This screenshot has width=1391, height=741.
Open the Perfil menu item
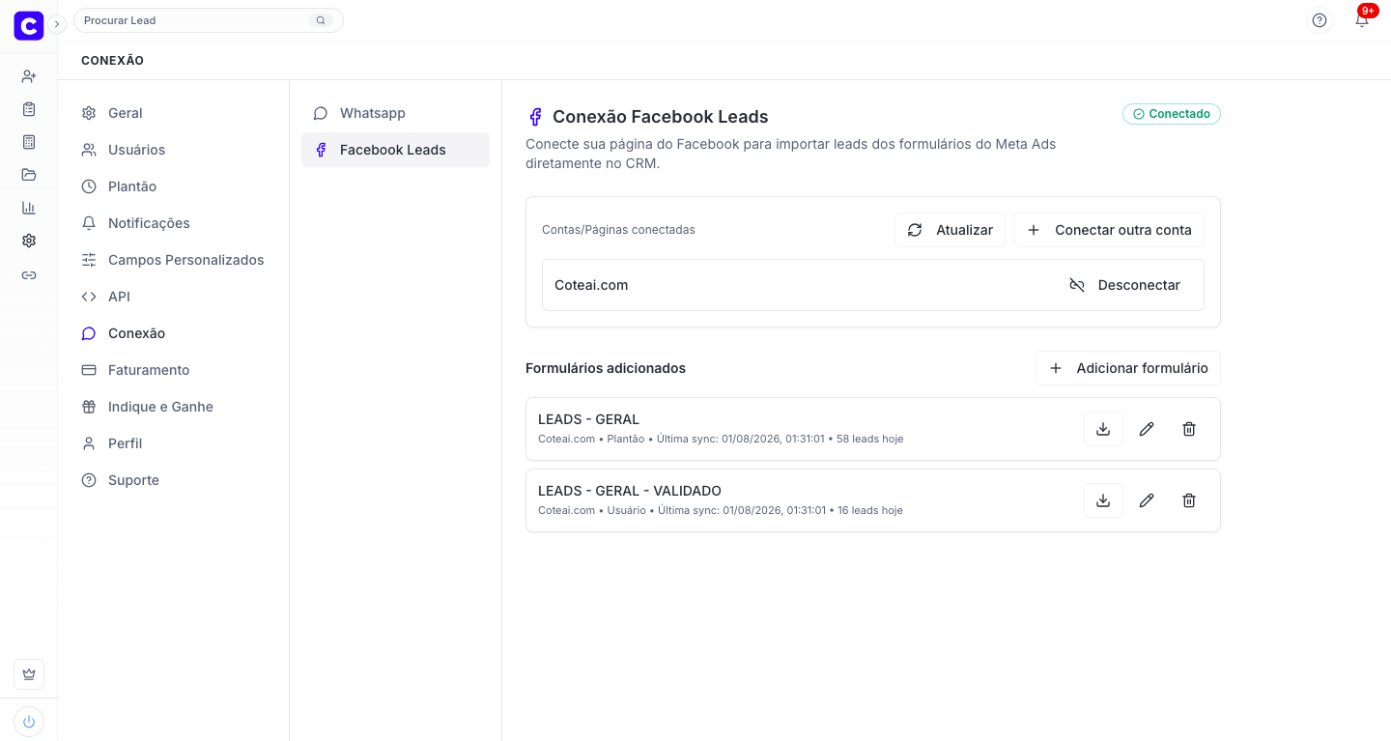[x=174, y=443]
